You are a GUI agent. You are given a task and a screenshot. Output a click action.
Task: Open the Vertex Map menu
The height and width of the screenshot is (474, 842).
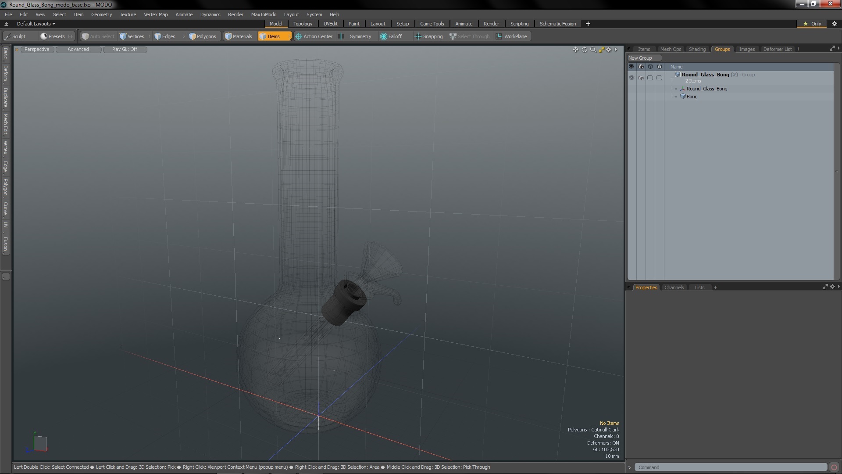point(156,14)
